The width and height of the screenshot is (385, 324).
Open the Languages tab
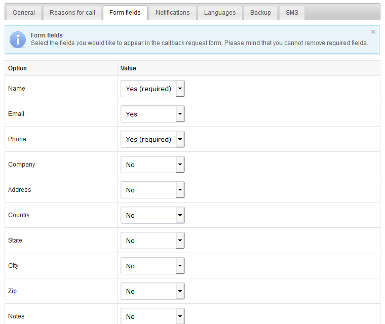(220, 13)
